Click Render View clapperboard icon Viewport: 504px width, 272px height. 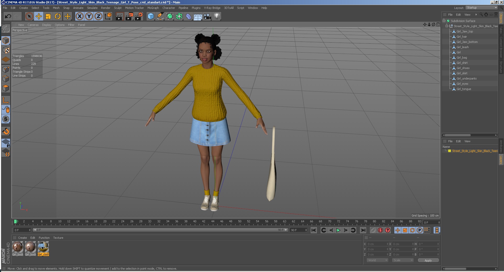pyautogui.click(x=119, y=16)
